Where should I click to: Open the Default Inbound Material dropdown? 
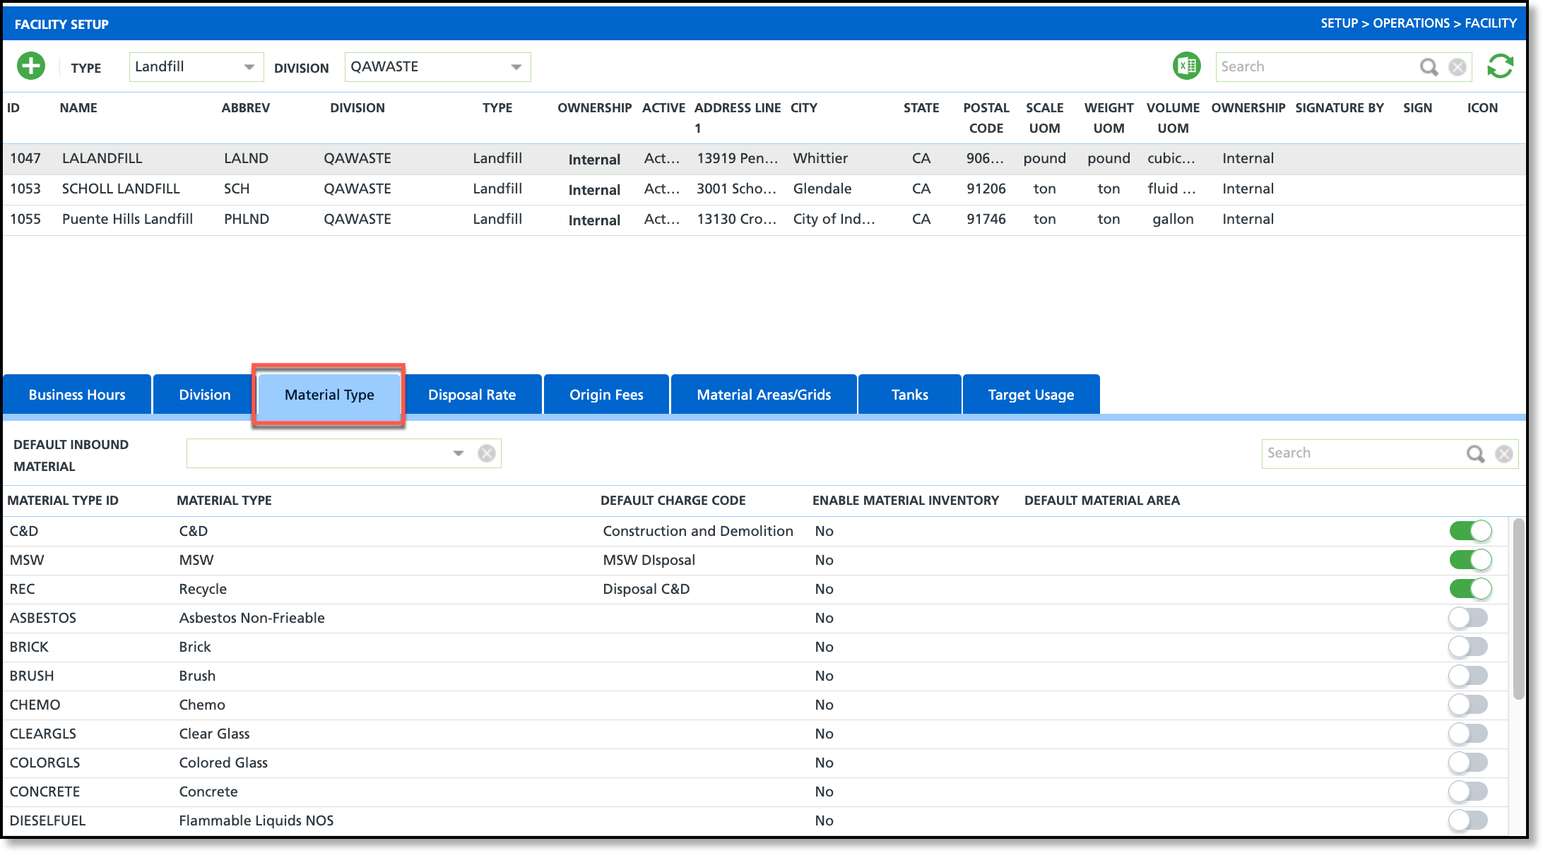(458, 453)
